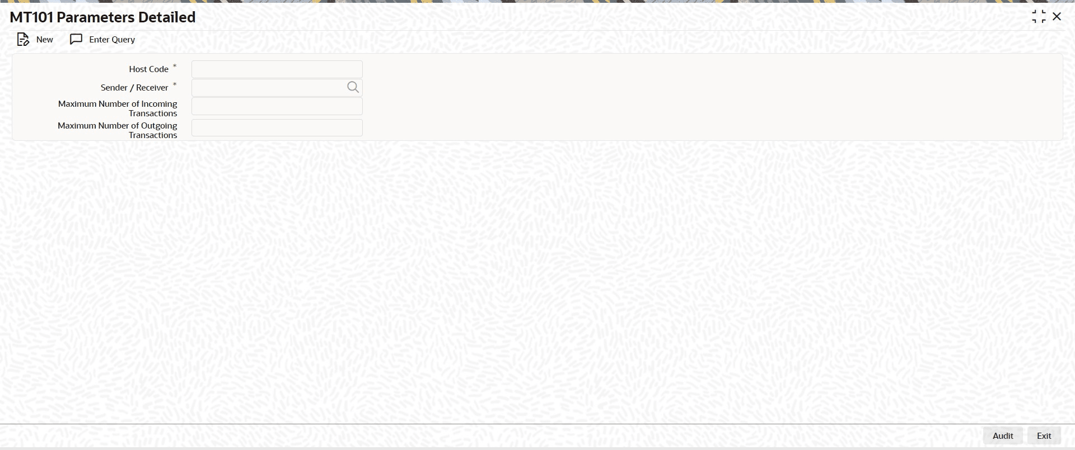The width and height of the screenshot is (1075, 450).
Task: Open the Sender / Receiver search lookup
Action: (x=353, y=87)
